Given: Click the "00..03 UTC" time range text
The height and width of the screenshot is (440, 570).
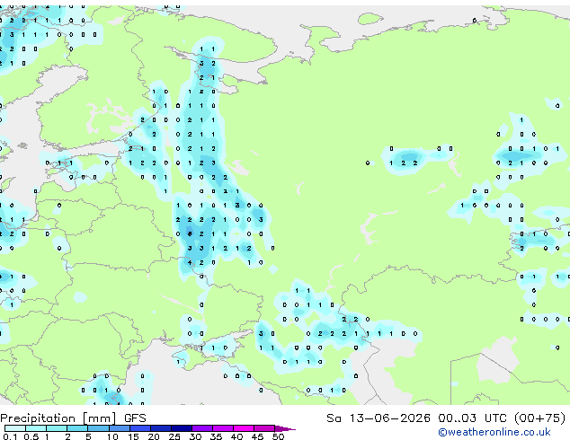Looking at the screenshot, I should click(x=472, y=418).
